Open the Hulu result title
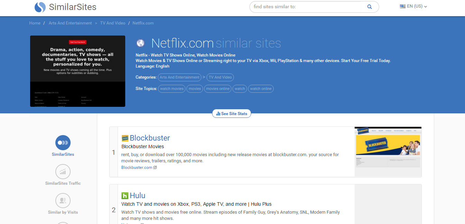 pyautogui.click(x=137, y=195)
